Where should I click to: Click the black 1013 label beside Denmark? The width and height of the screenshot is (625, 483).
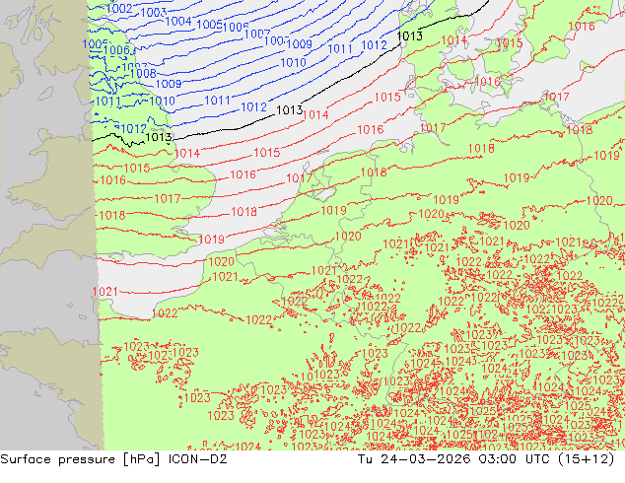click(x=410, y=35)
